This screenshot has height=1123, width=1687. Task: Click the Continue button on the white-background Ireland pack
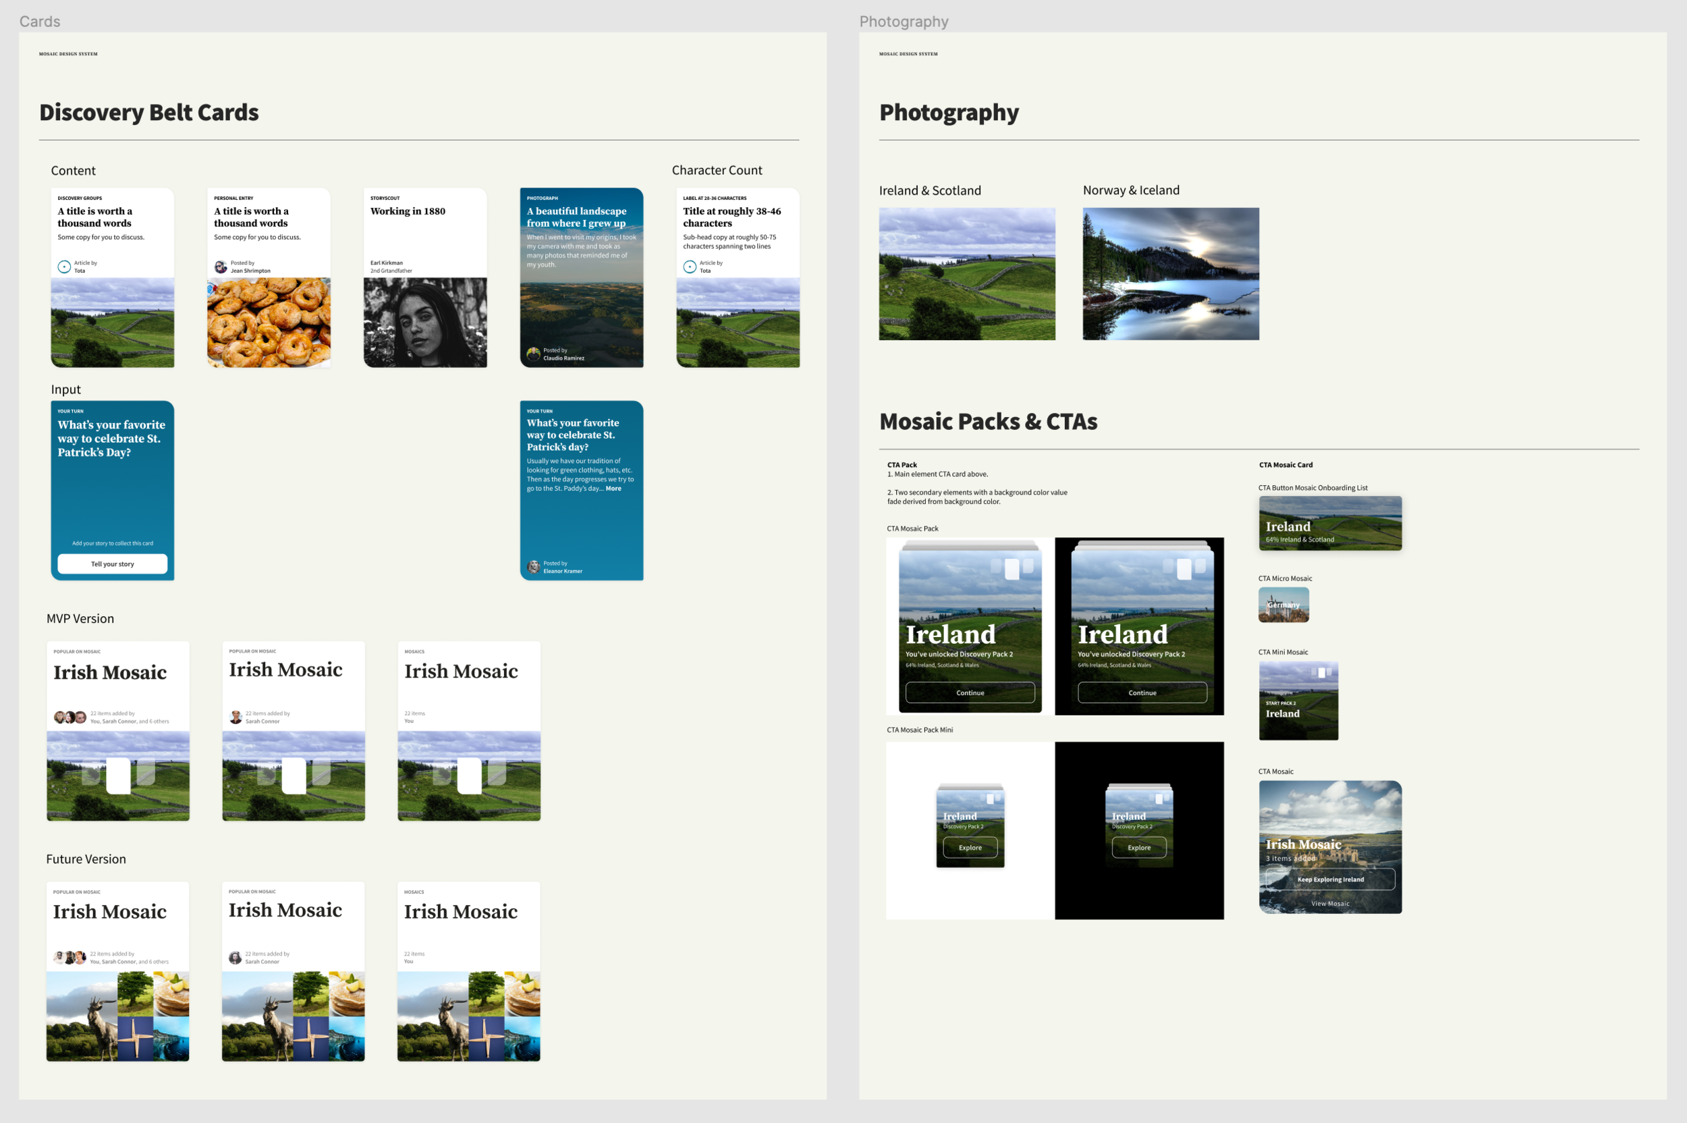[970, 692]
